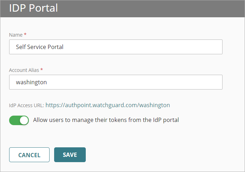Viewport: 245px width, 172px height.
Task: Click the white knob on the toggle
Action: [24, 120]
